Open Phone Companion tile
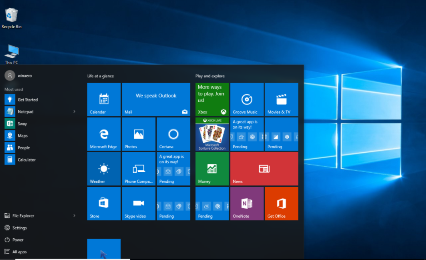The image size is (426, 260). click(139, 169)
